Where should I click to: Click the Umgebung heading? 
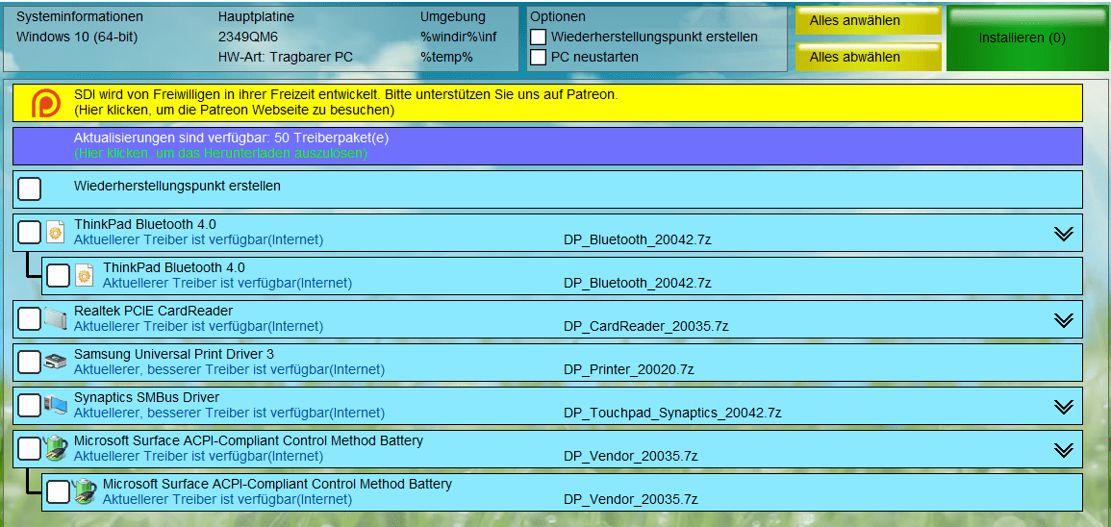(453, 16)
